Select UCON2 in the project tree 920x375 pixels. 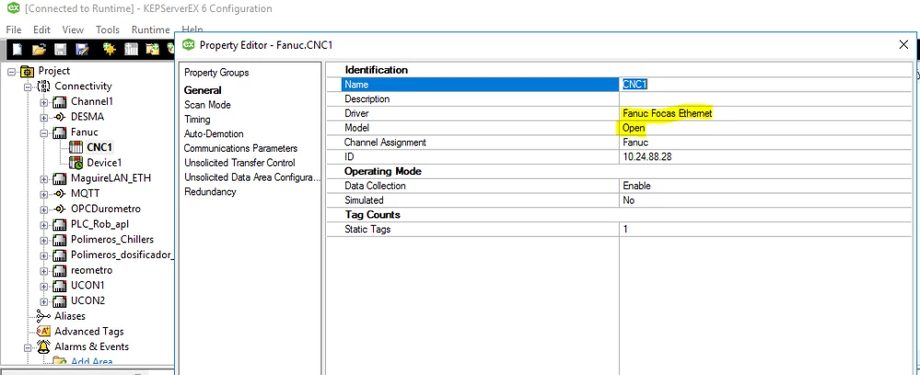88,301
